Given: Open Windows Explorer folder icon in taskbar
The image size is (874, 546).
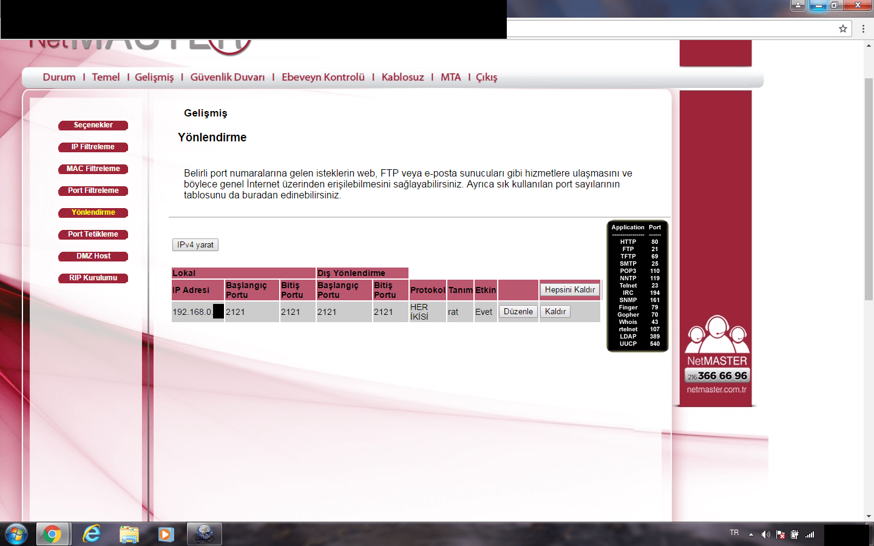Looking at the screenshot, I should [x=129, y=534].
